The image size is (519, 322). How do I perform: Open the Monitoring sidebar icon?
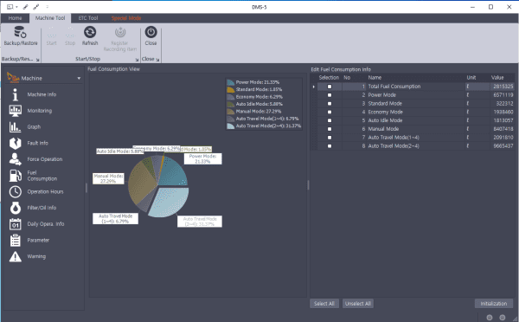click(x=16, y=111)
